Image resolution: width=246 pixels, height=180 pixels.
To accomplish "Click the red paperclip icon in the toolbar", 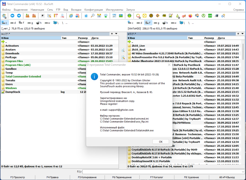I will (184, 16).
